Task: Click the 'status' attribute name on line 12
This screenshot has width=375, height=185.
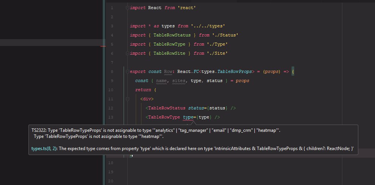Action: coord(196,108)
